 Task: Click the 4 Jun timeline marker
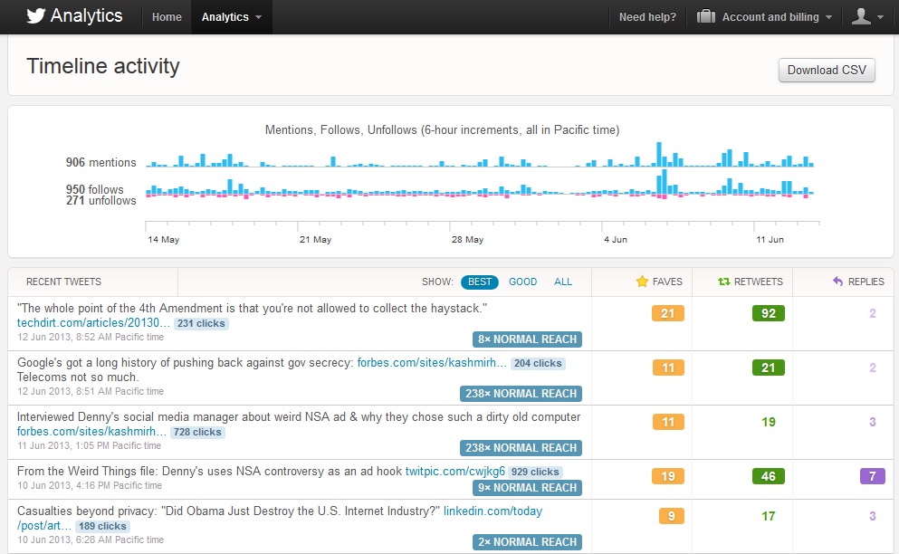pyautogui.click(x=616, y=239)
